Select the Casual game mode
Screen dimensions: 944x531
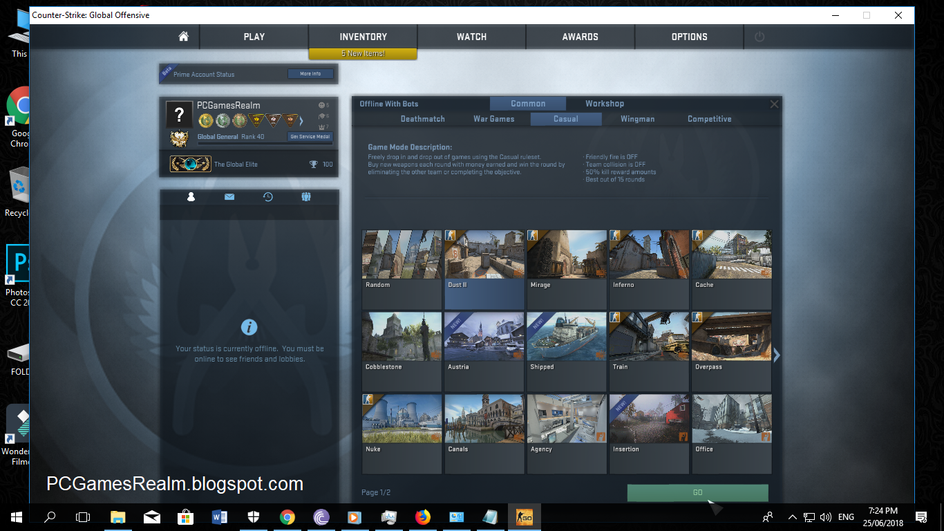566,119
